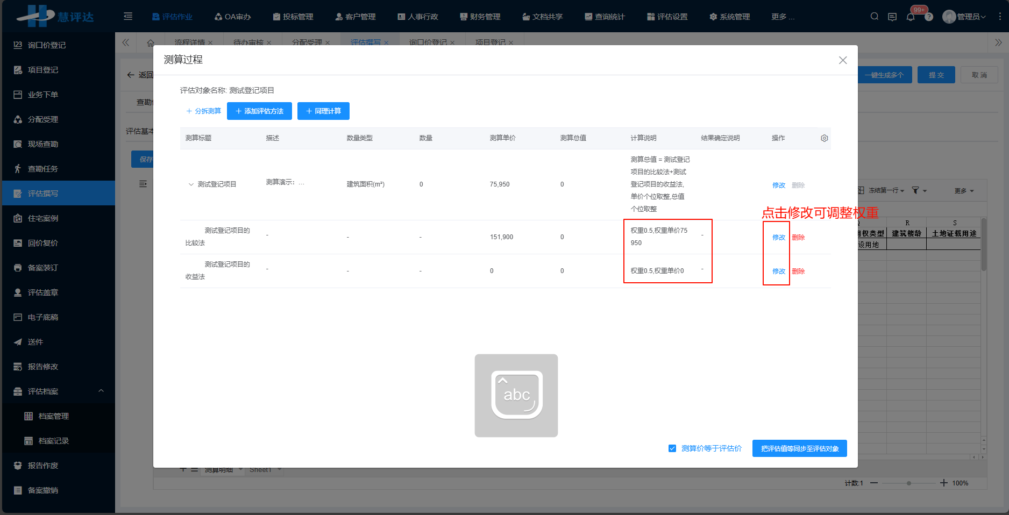This screenshot has height=515, width=1009.
Task: Open the 管理员 user dropdown
Action: click(964, 16)
